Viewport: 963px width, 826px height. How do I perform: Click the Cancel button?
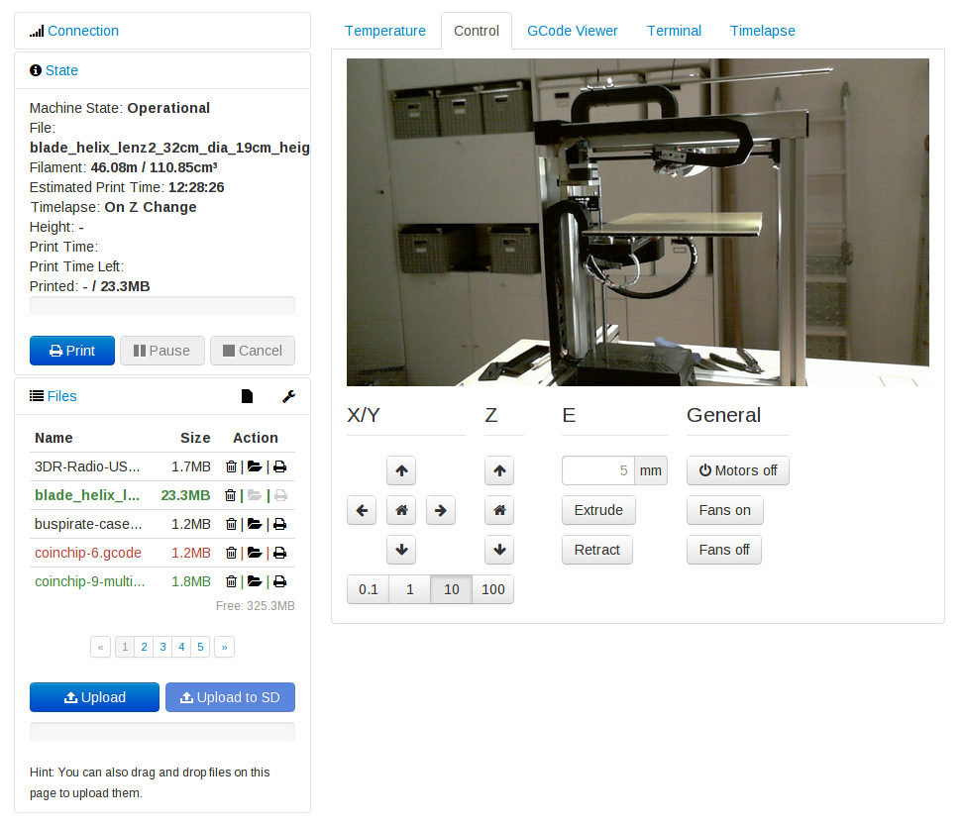tap(253, 351)
